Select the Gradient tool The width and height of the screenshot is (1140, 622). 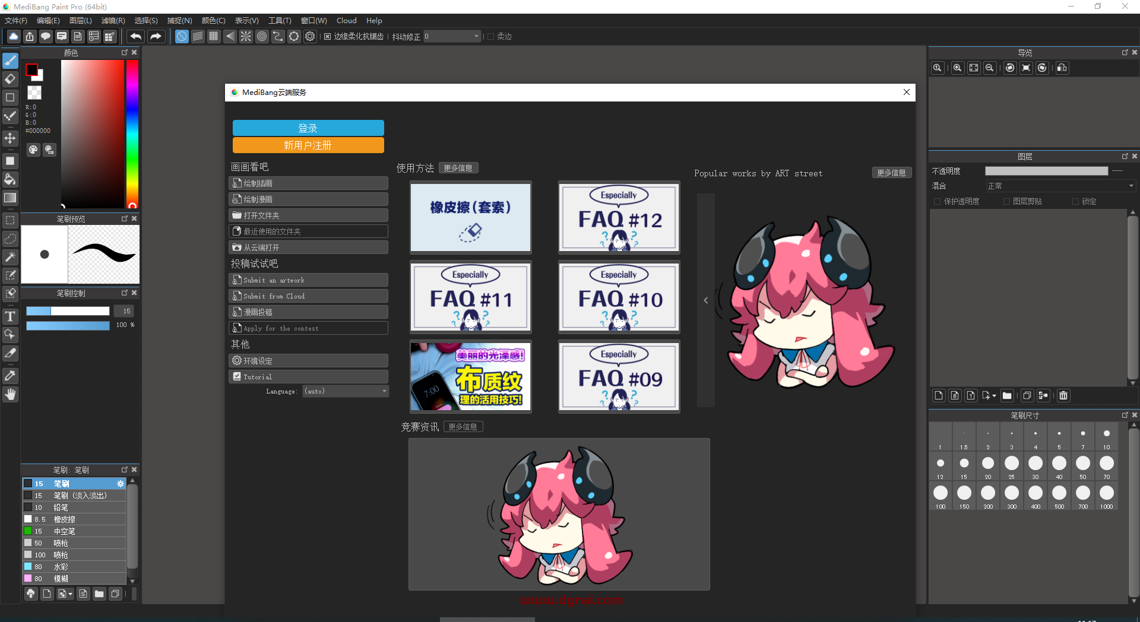10,198
